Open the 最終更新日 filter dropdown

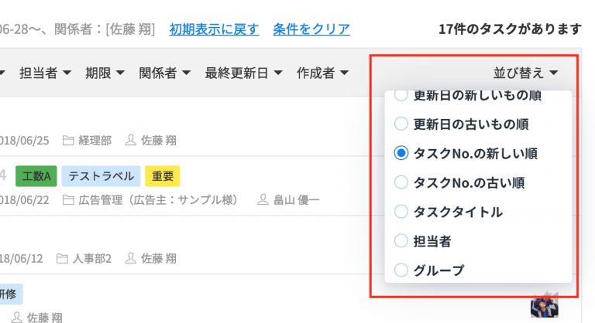coord(243,73)
